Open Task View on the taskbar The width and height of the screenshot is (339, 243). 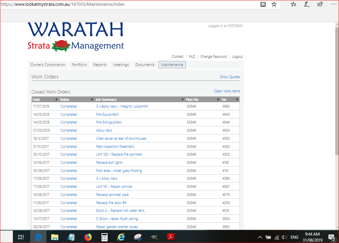pyautogui.click(x=21, y=237)
